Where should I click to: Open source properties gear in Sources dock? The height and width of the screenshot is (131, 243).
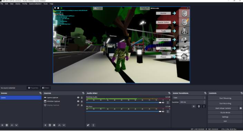pyautogui.click(x=54, y=125)
